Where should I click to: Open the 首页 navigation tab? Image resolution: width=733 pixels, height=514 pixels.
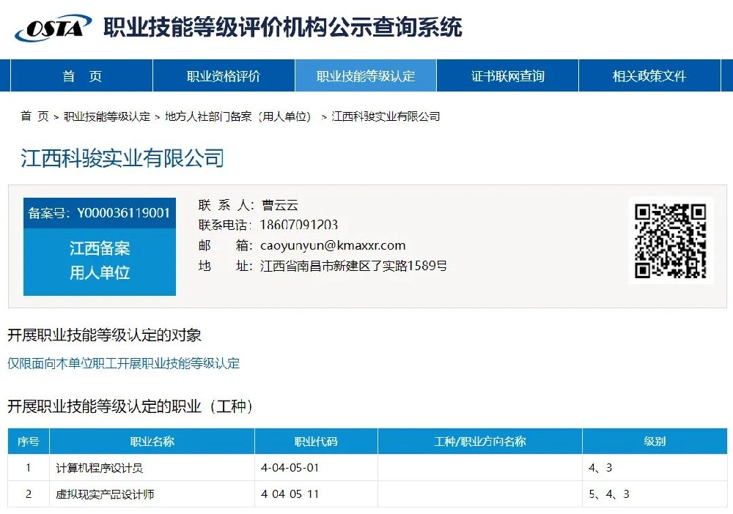pos(82,75)
